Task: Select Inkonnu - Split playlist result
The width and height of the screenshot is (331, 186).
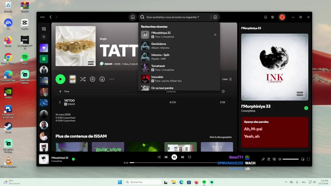Action: pos(179,57)
